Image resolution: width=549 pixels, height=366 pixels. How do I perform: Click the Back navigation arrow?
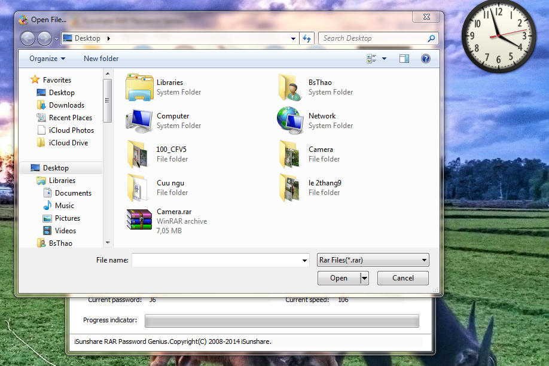click(28, 38)
